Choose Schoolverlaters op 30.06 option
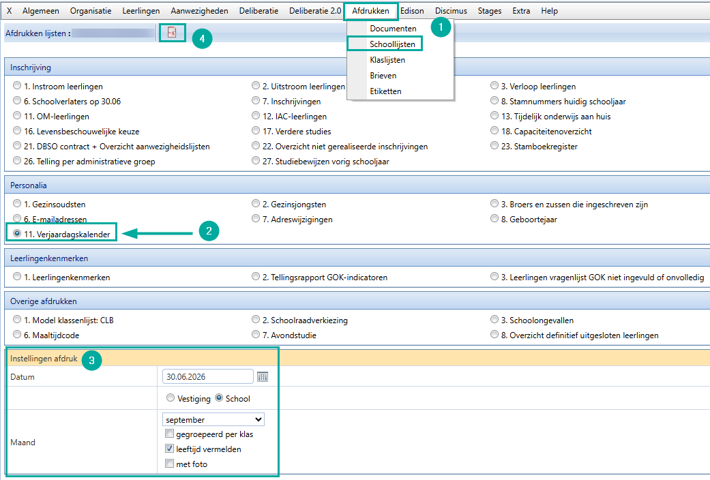The height and width of the screenshot is (480, 710). click(x=17, y=100)
